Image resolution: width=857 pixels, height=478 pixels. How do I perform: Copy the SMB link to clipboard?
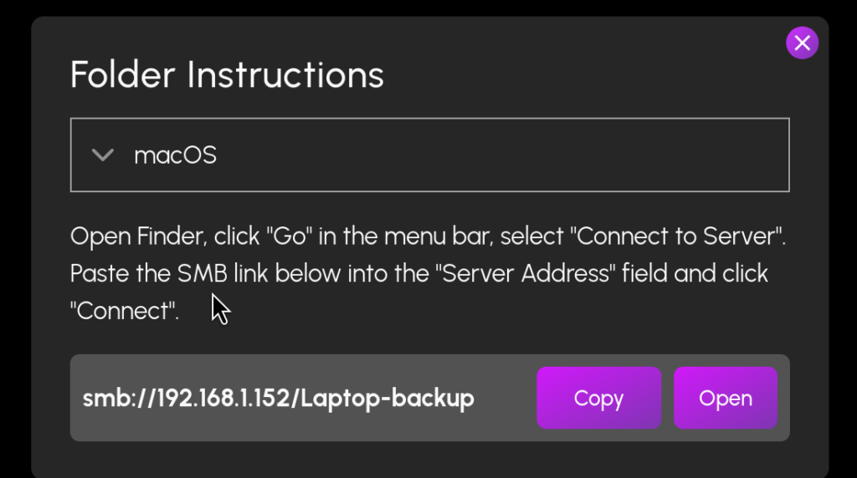click(598, 398)
